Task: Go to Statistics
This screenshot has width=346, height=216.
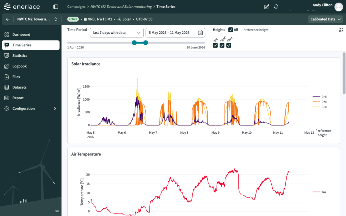Action: click(x=31, y=56)
